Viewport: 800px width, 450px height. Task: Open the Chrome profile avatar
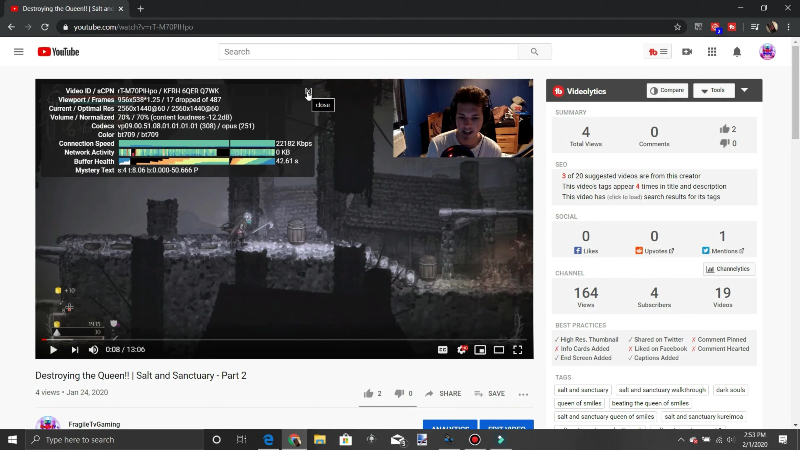click(772, 27)
